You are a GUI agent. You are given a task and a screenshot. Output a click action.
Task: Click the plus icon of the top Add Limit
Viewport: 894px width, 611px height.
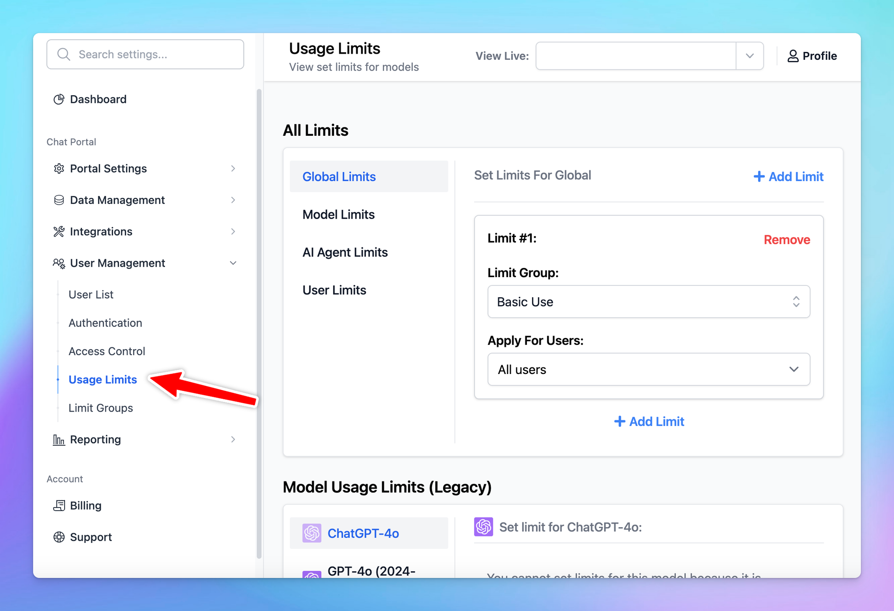(x=759, y=176)
